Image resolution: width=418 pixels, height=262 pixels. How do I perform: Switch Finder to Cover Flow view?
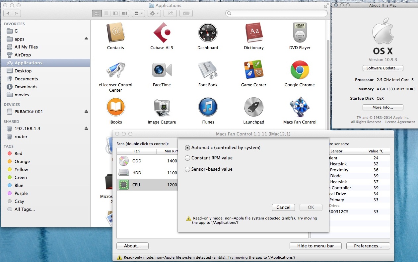tap(125, 13)
